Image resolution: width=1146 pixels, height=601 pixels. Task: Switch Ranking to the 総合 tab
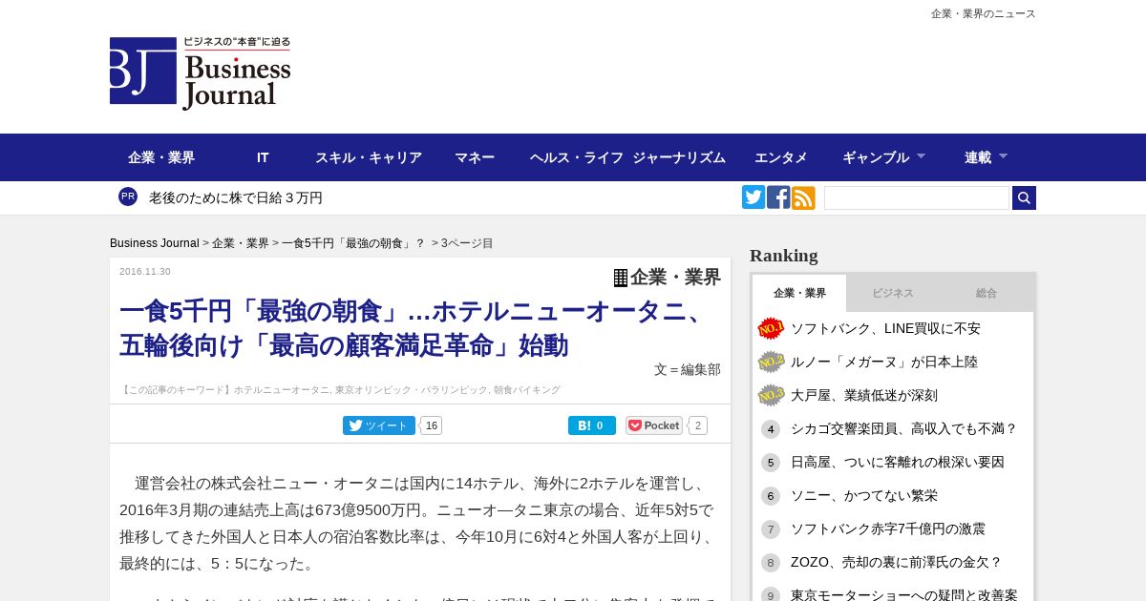[x=987, y=293]
